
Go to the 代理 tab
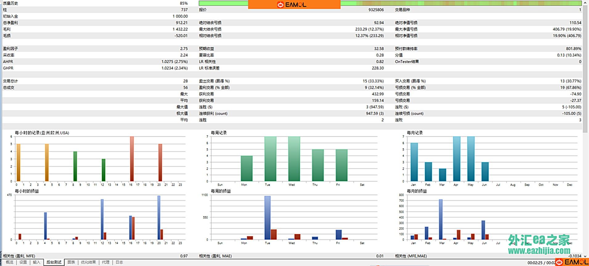click(x=106, y=262)
